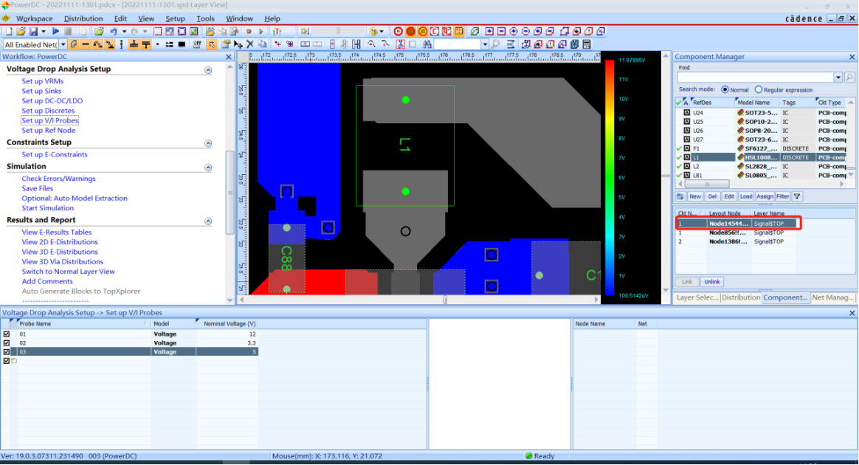Open the color palette icon dropdown
The width and height of the screenshot is (859, 465).
tap(382, 31)
